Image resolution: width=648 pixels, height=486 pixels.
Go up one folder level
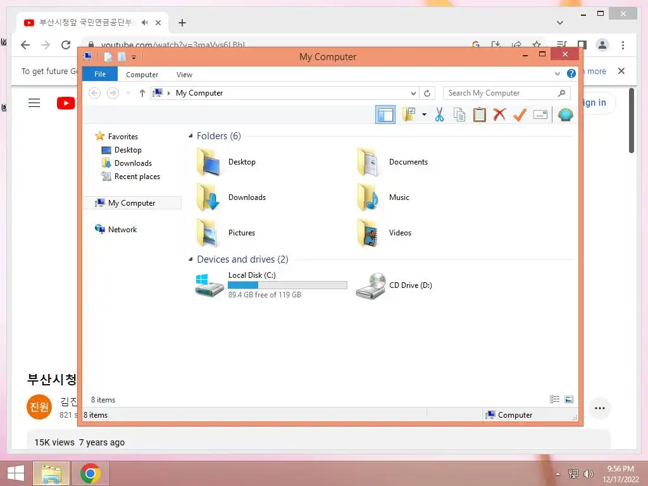142,93
